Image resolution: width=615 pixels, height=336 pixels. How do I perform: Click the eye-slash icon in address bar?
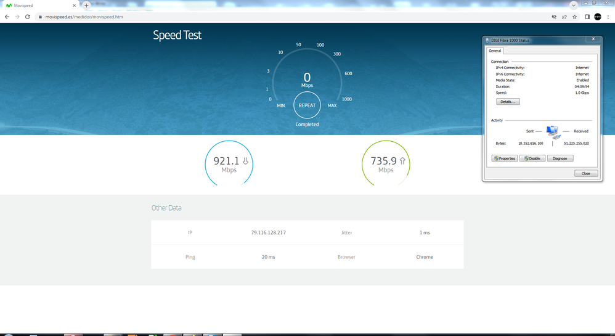pos(554,17)
